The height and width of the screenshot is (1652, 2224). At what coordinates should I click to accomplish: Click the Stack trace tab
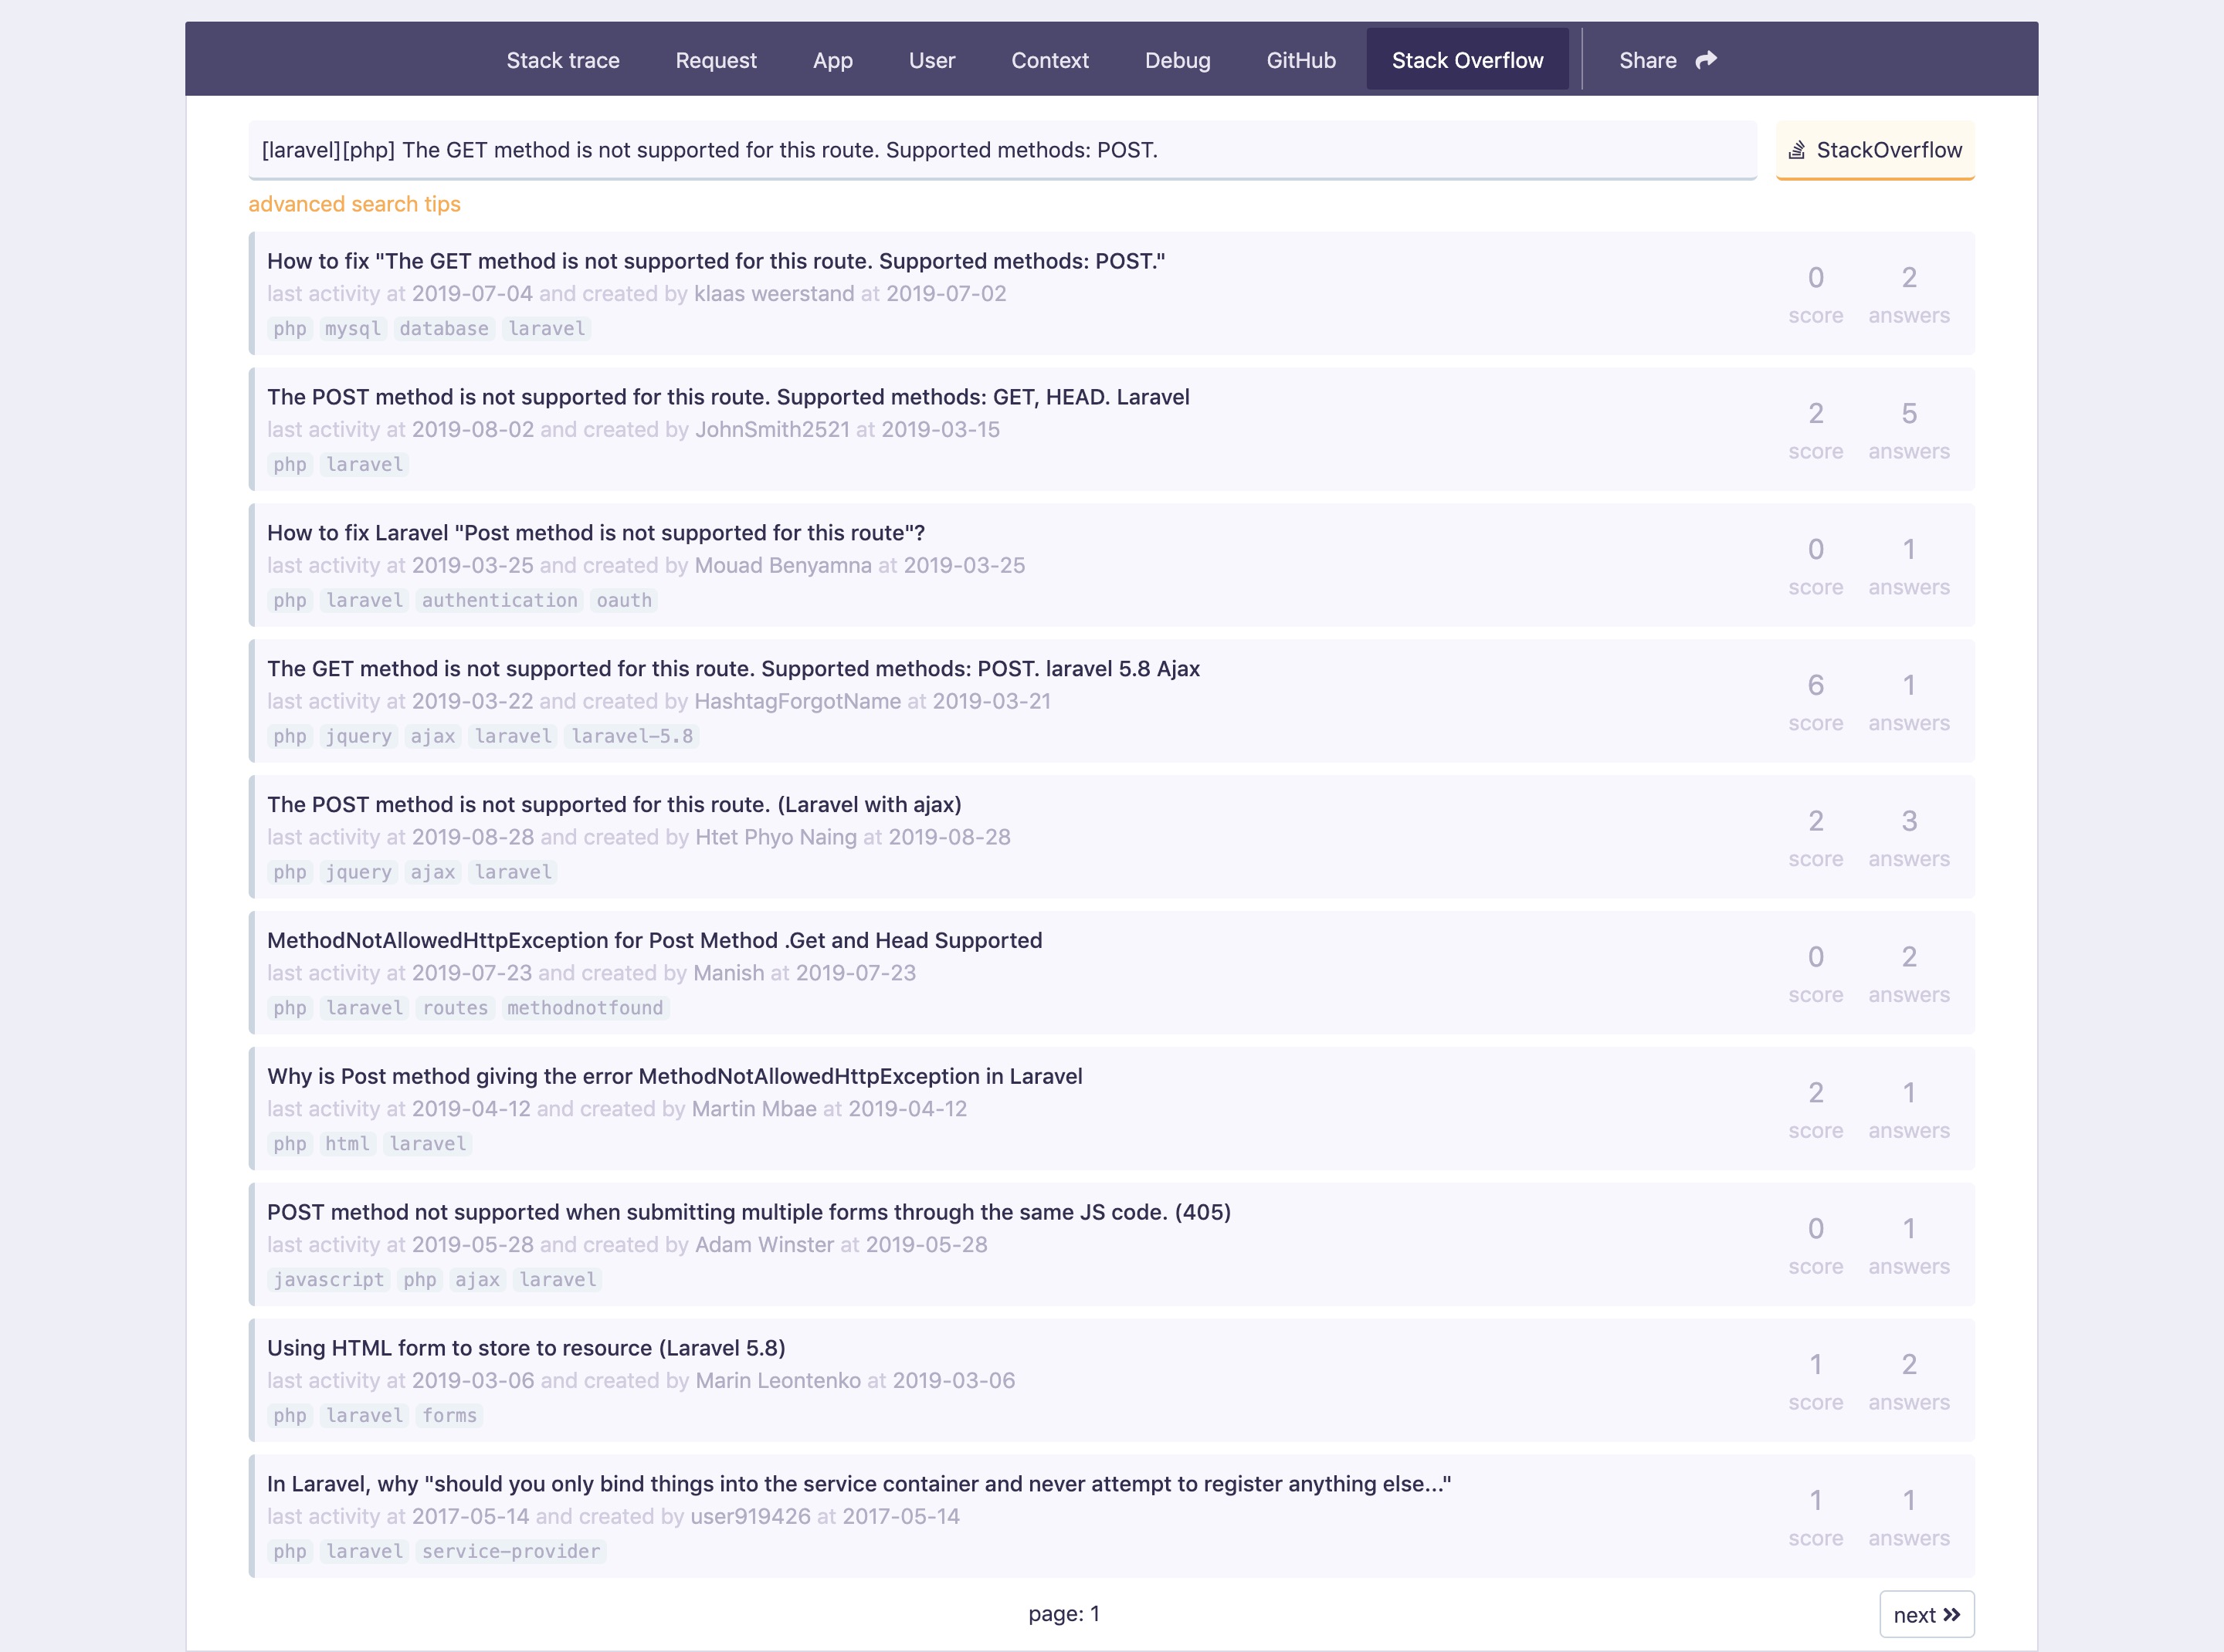click(562, 57)
